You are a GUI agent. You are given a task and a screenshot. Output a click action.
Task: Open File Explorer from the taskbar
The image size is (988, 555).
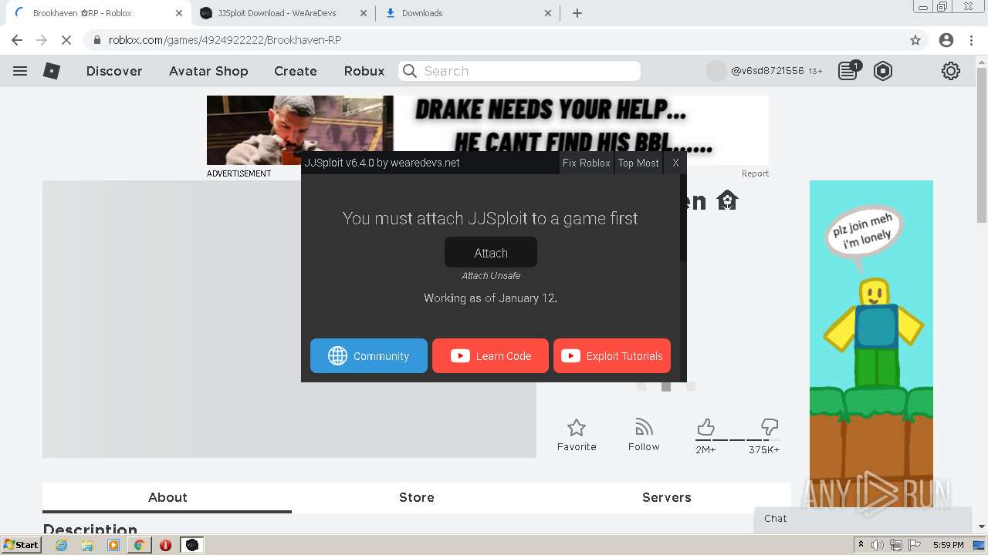[87, 545]
